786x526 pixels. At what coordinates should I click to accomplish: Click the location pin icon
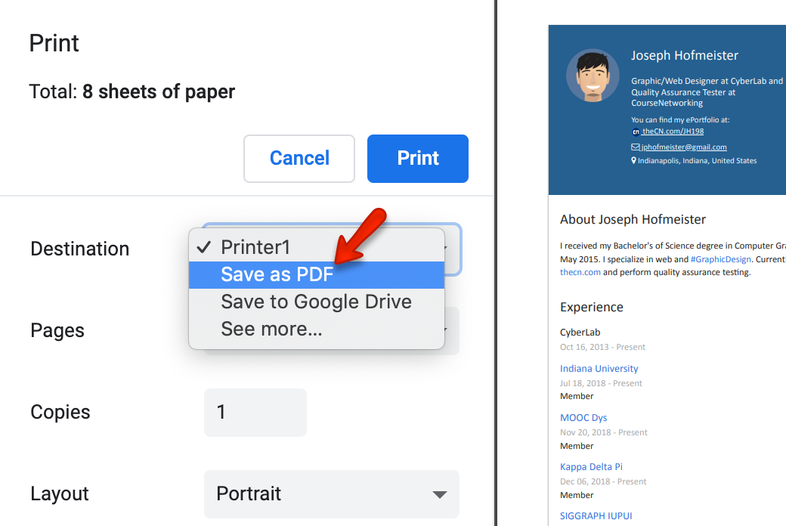tap(634, 160)
